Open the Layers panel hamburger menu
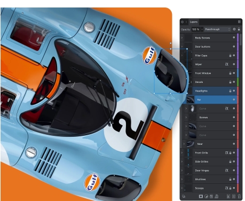The height and width of the screenshot is (201, 245). pyautogui.click(x=239, y=22)
